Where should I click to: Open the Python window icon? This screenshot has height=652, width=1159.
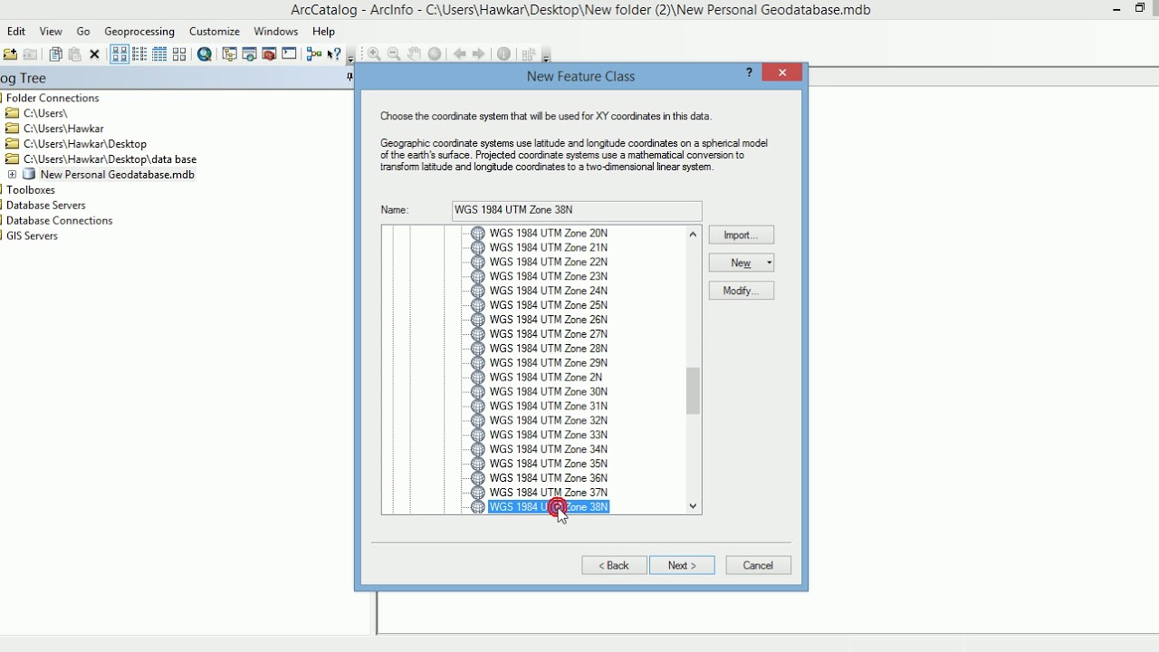(289, 54)
